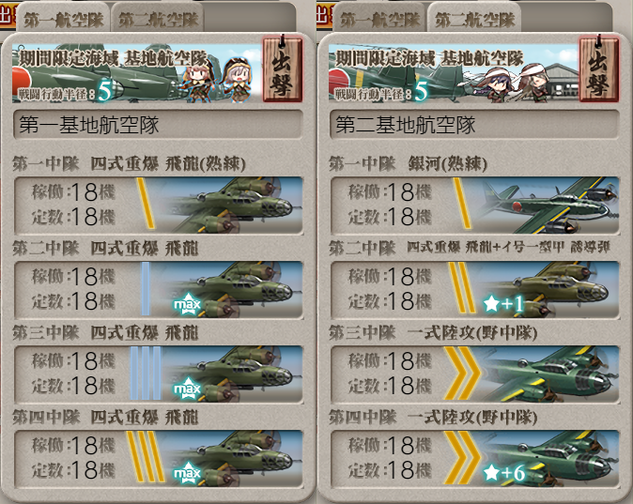The height and width of the screenshot is (504, 633).
Task: Click max star icon on third squadron 飛龍
Action: point(187,389)
